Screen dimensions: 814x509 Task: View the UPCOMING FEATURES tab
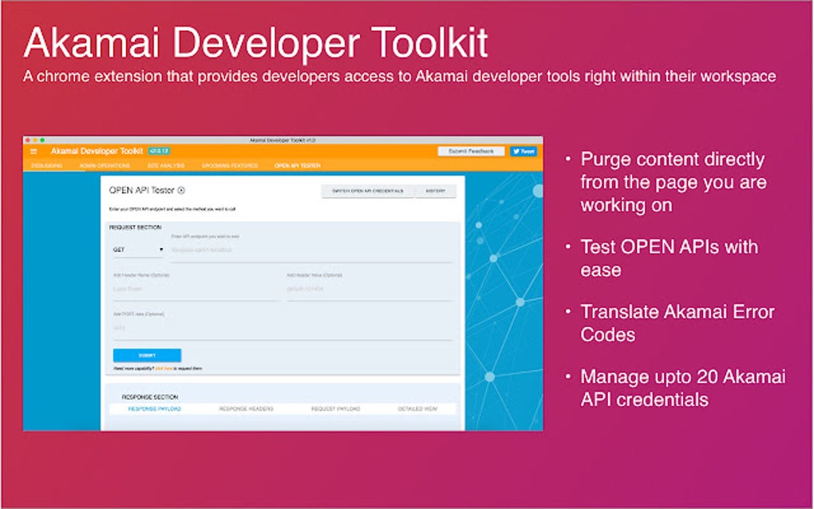coord(231,167)
